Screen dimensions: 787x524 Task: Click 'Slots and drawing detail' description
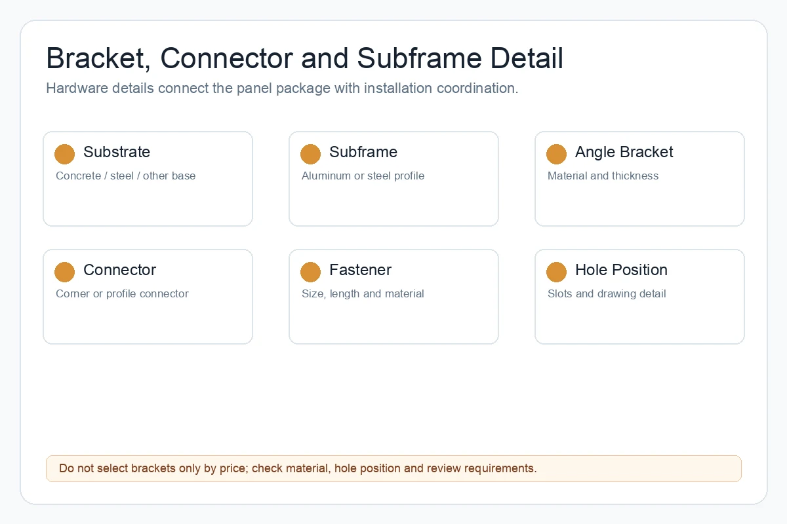tap(607, 293)
